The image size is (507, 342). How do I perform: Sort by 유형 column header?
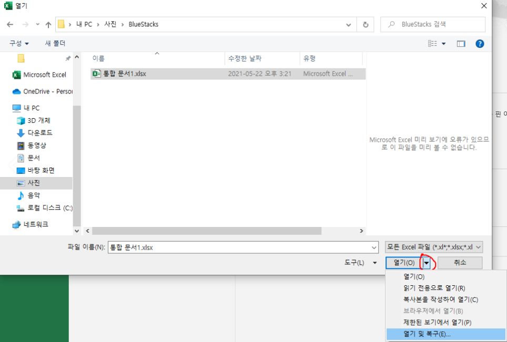click(309, 58)
